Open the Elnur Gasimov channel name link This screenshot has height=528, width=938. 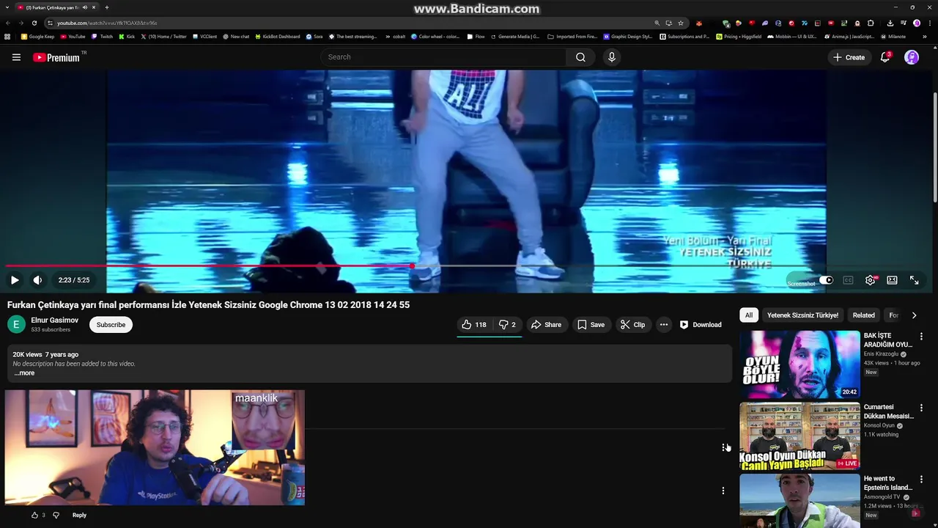(54, 320)
